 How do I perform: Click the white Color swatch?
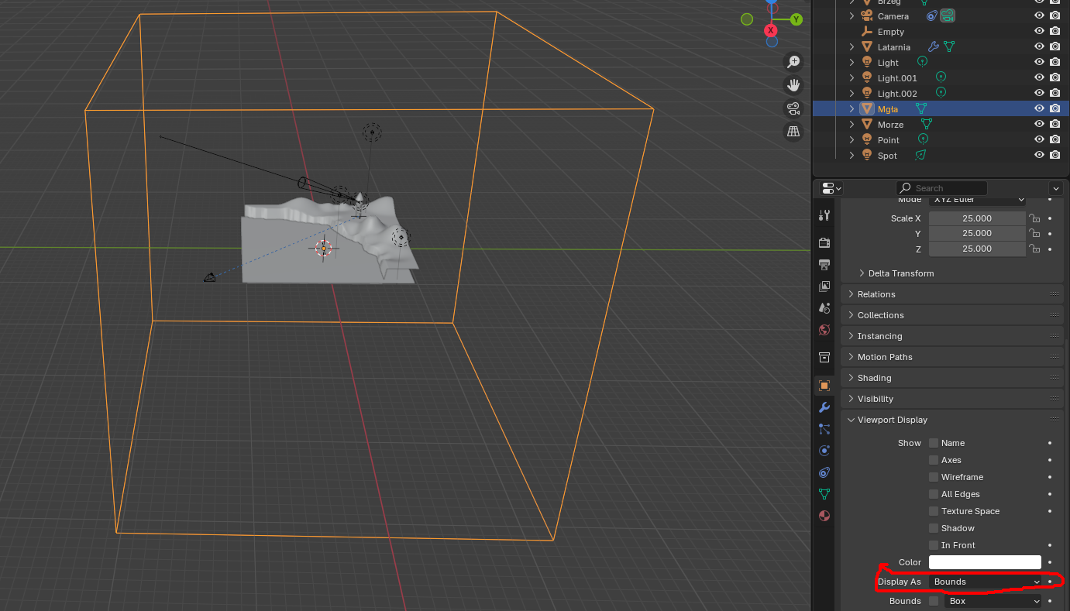[x=984, y=562]
